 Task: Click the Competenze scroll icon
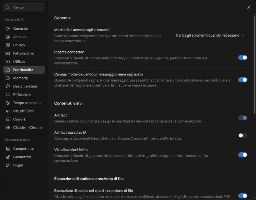(8, 149)
